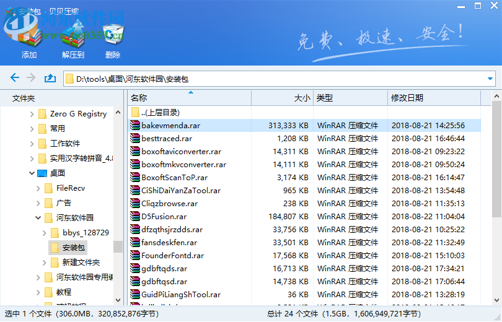Click the up-one-level folder icon
Viewport: 502px width, 322px height.
coord(50,78)
